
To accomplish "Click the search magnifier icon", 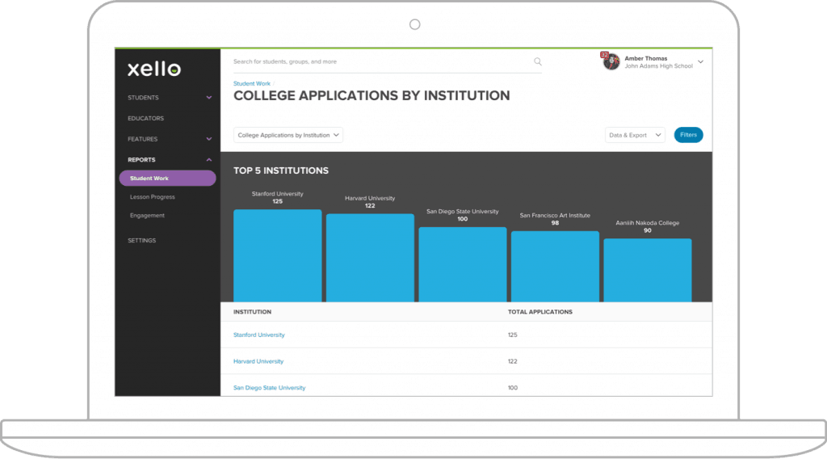I will point(537,61).
